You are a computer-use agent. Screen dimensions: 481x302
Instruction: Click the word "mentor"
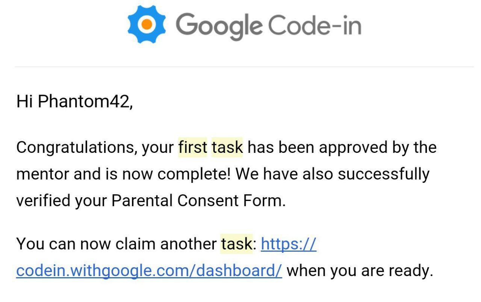pos(42,174)
